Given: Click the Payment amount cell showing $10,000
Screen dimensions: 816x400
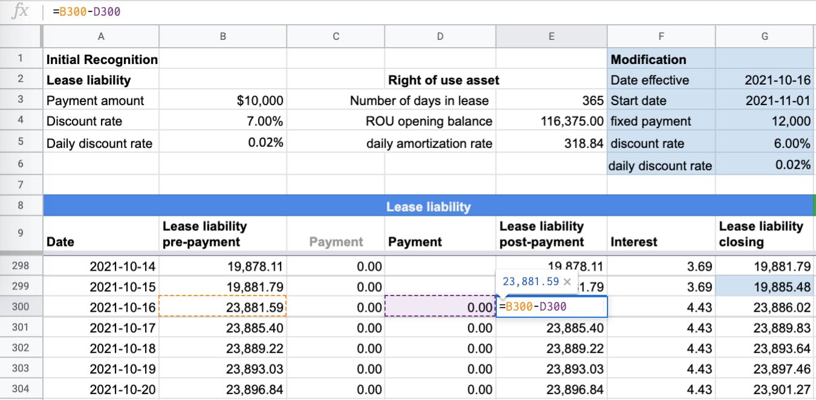Looking at the screenshot, I should 222,100.
